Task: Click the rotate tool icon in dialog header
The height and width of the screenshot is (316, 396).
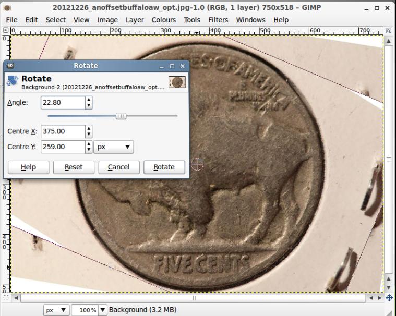Action: [x=13, y=80]
